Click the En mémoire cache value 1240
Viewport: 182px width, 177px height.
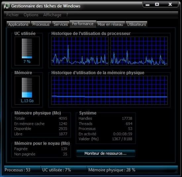coord(63,124)
